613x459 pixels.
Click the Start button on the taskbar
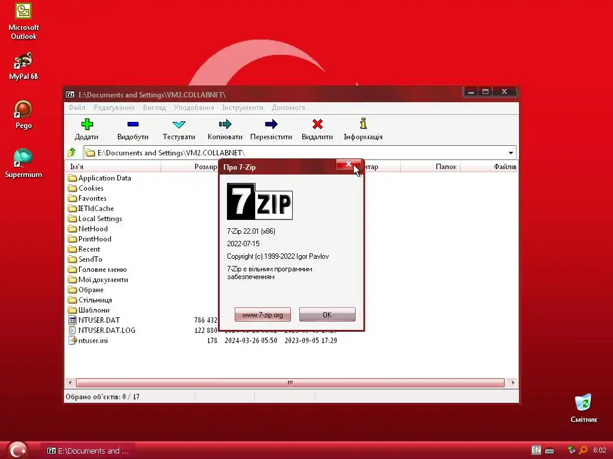(x=17, y=451)
